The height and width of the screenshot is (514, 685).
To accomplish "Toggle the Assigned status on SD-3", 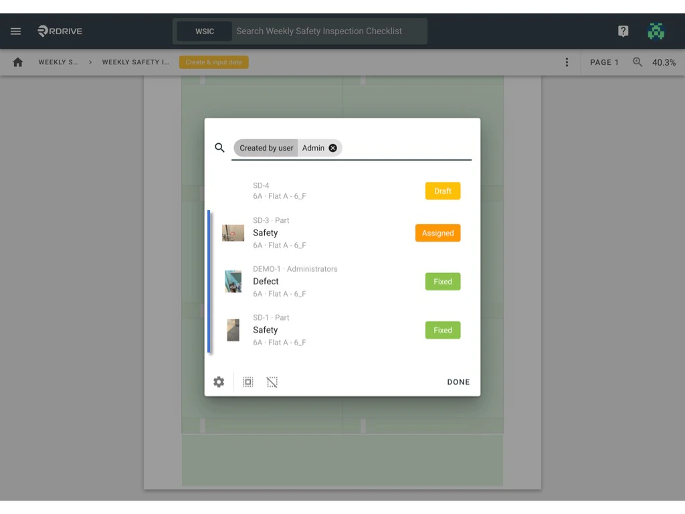I will coord(437,233).
